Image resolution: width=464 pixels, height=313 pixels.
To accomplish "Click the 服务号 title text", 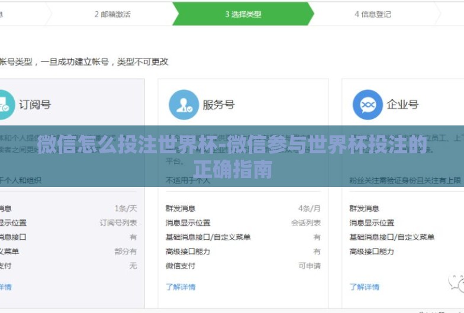I will [219, 105].
